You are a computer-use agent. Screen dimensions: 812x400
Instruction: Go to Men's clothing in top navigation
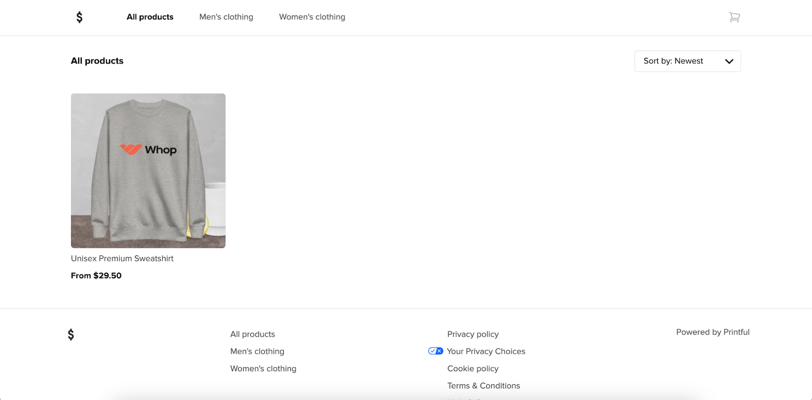(226, 17)
